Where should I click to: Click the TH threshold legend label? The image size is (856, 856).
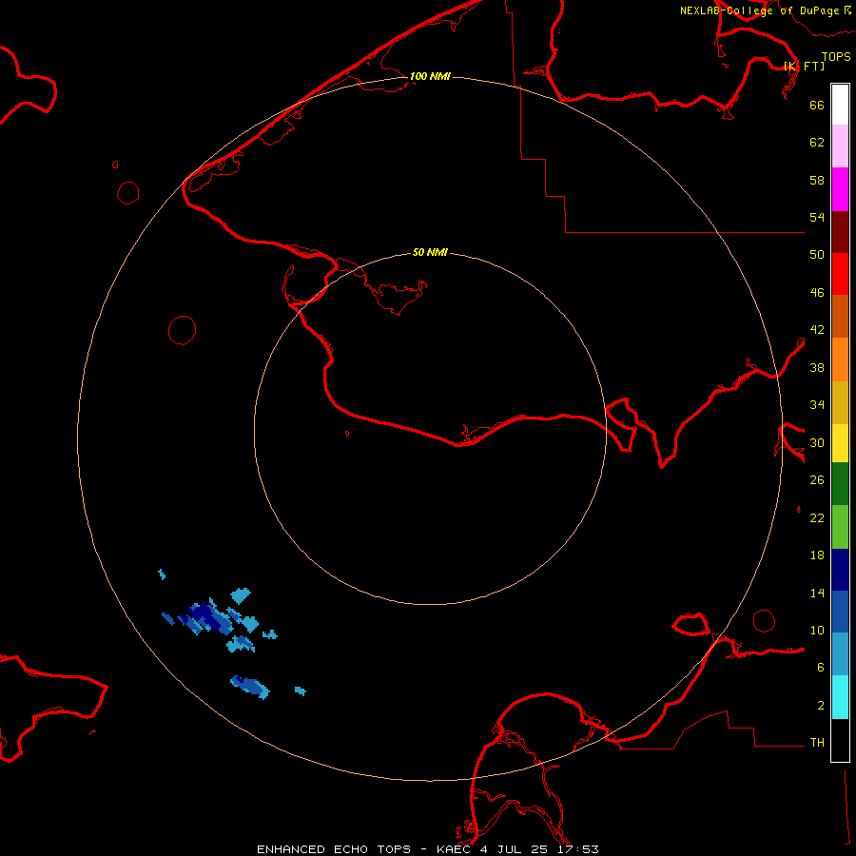pyautogui.click(x=817, y=743)
